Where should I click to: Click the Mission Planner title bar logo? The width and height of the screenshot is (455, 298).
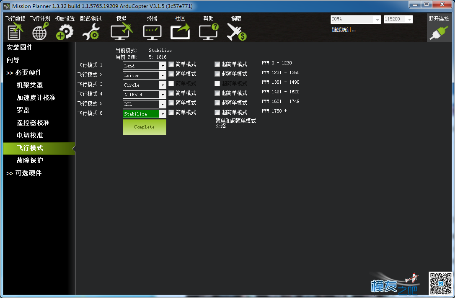(x=6, y=6)
